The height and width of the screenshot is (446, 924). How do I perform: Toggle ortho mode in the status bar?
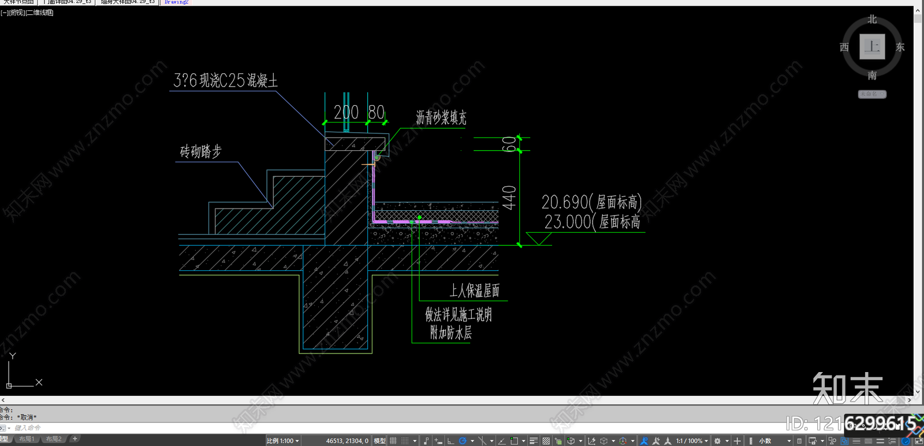pyautogui.click(x=450, y=441)
